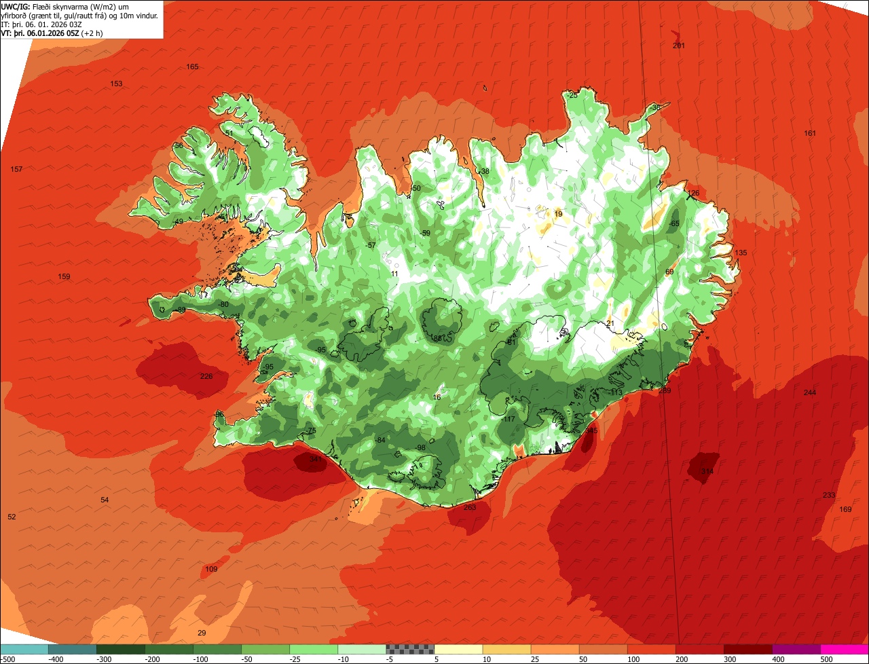Pick the magenta legend swatch after 500
Viewport: 869px width, 664px height.
click(845, 649)
